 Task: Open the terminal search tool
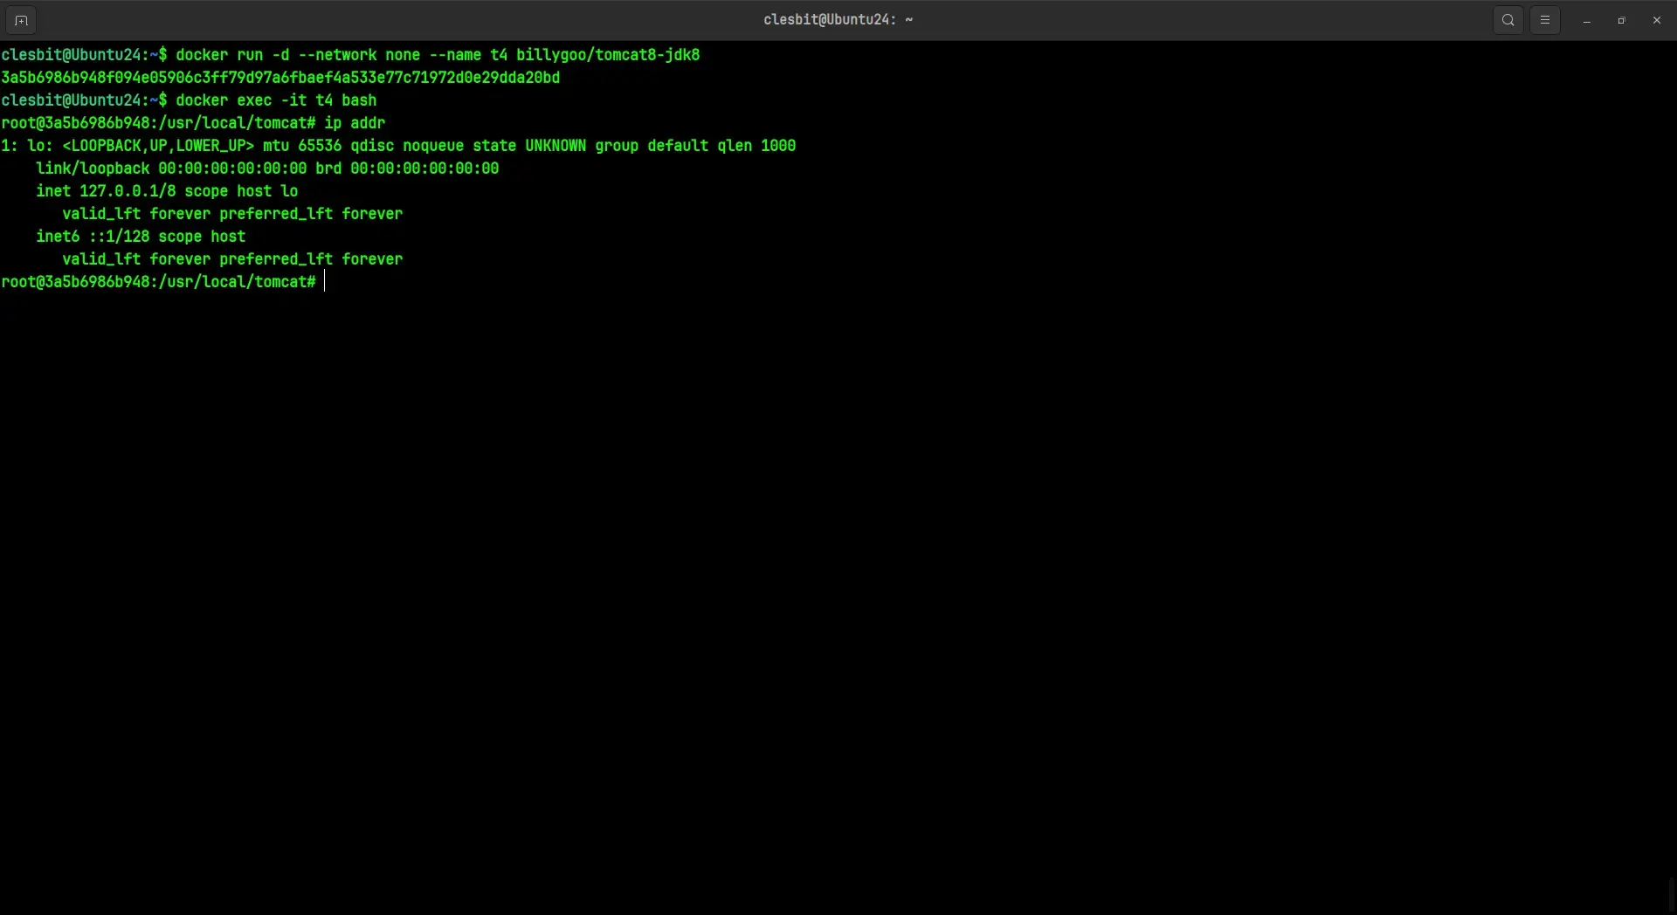point(1508,20)
